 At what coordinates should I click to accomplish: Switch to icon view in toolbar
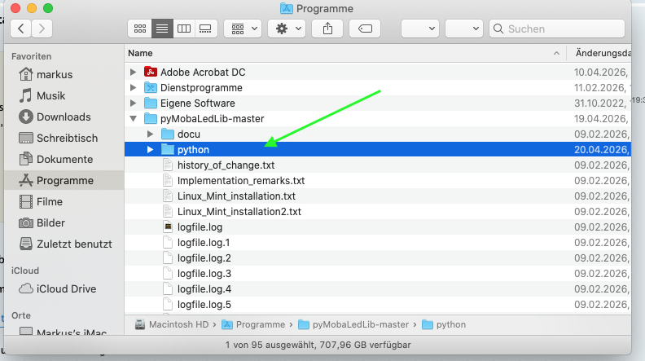coord(140,29)
